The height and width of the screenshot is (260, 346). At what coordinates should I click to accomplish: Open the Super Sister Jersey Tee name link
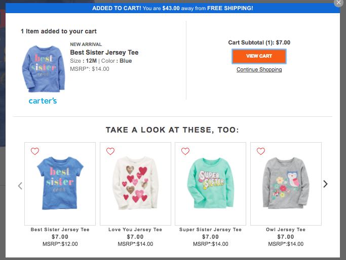pos(210,230)
